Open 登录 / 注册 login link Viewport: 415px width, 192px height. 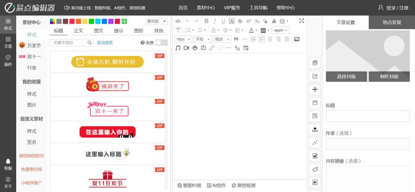tap(393, 8)
